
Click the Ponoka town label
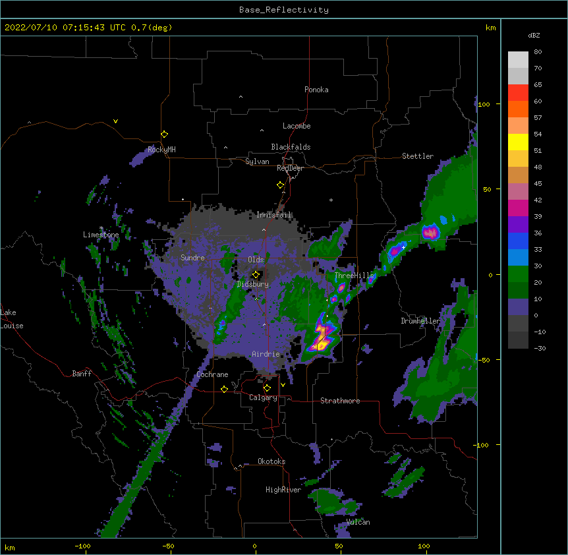click(x=316, y=90)
